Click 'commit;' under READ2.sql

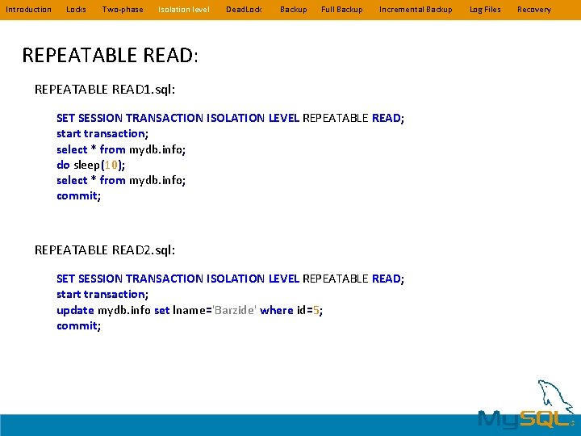[x=78, y=325]
